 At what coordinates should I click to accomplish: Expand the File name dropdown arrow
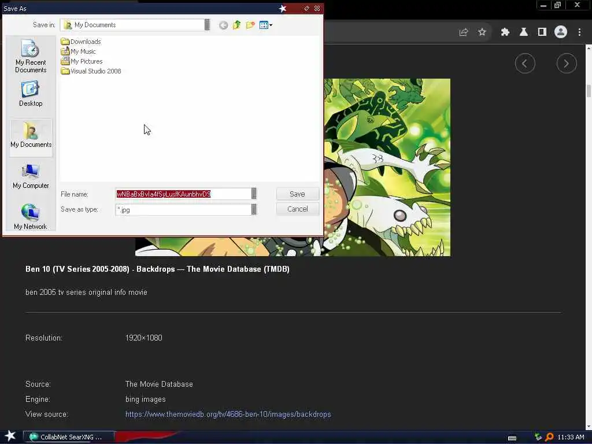coord(254,194)
